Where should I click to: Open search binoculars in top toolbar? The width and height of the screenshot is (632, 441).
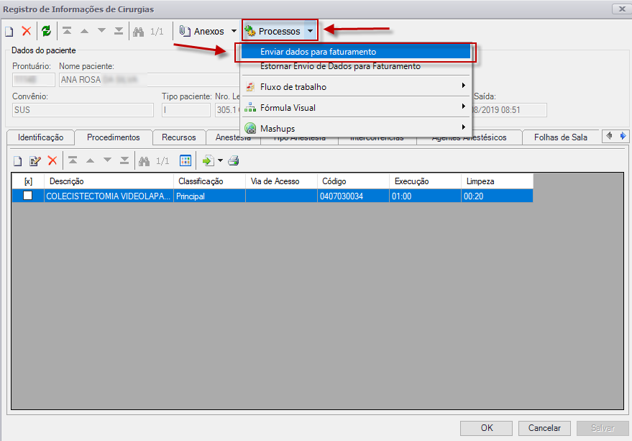[138, 32]
